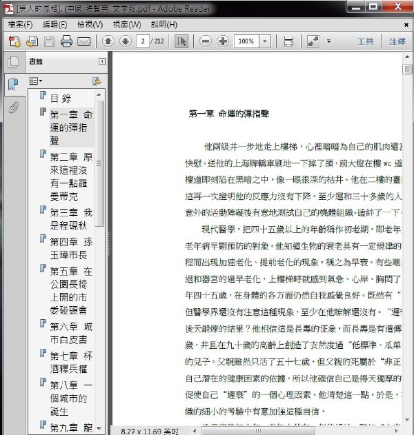Viewport: 414px width, 435px height.
Task: Open the 編輯(E) menu
Action: pos(55,25)
